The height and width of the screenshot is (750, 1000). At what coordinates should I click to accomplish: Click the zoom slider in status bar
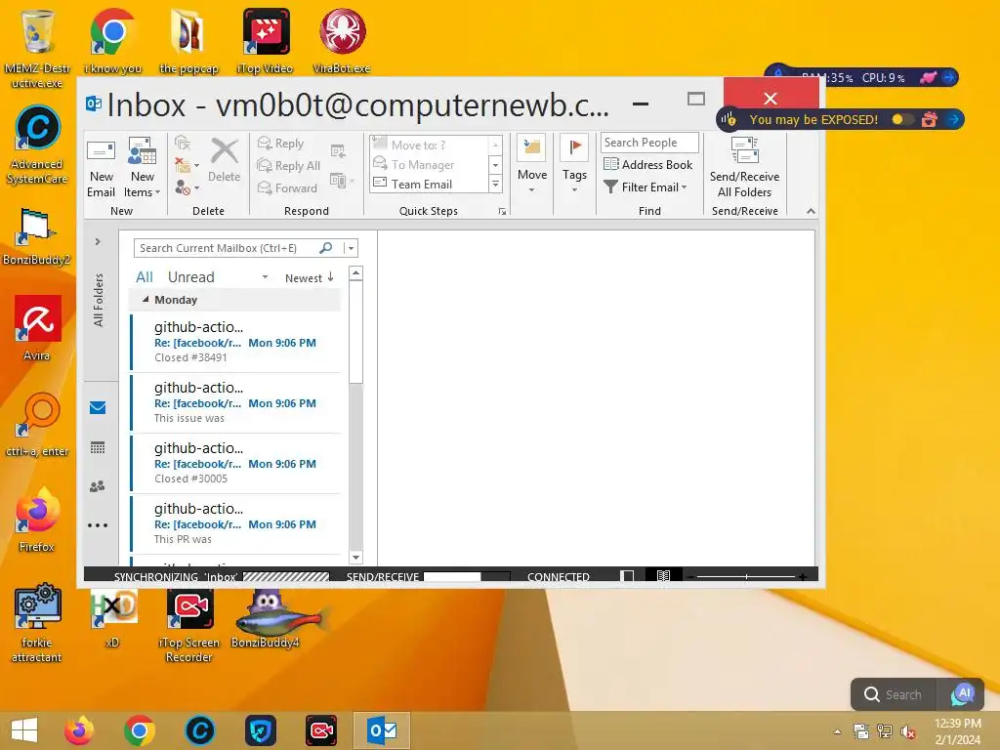point(746,576)
